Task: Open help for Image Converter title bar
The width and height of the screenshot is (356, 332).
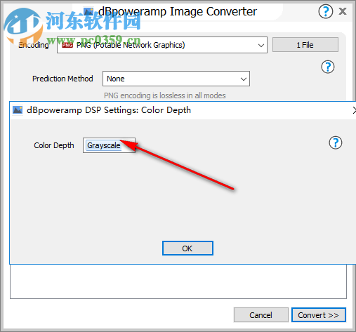Action: coord(325,11)
